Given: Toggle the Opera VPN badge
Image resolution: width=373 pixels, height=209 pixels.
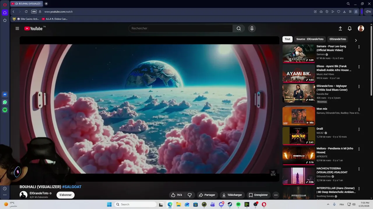Looking at the screenshot, I should point(34,12).
